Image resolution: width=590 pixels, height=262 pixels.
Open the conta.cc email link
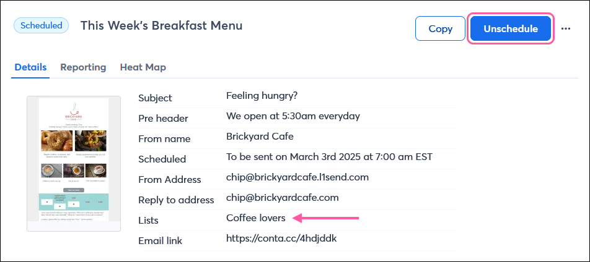281,238
